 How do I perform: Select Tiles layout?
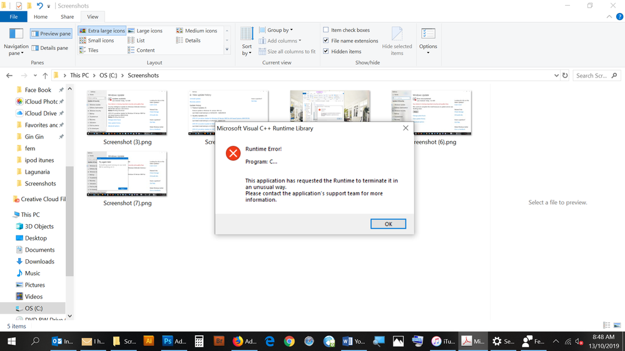89,50
